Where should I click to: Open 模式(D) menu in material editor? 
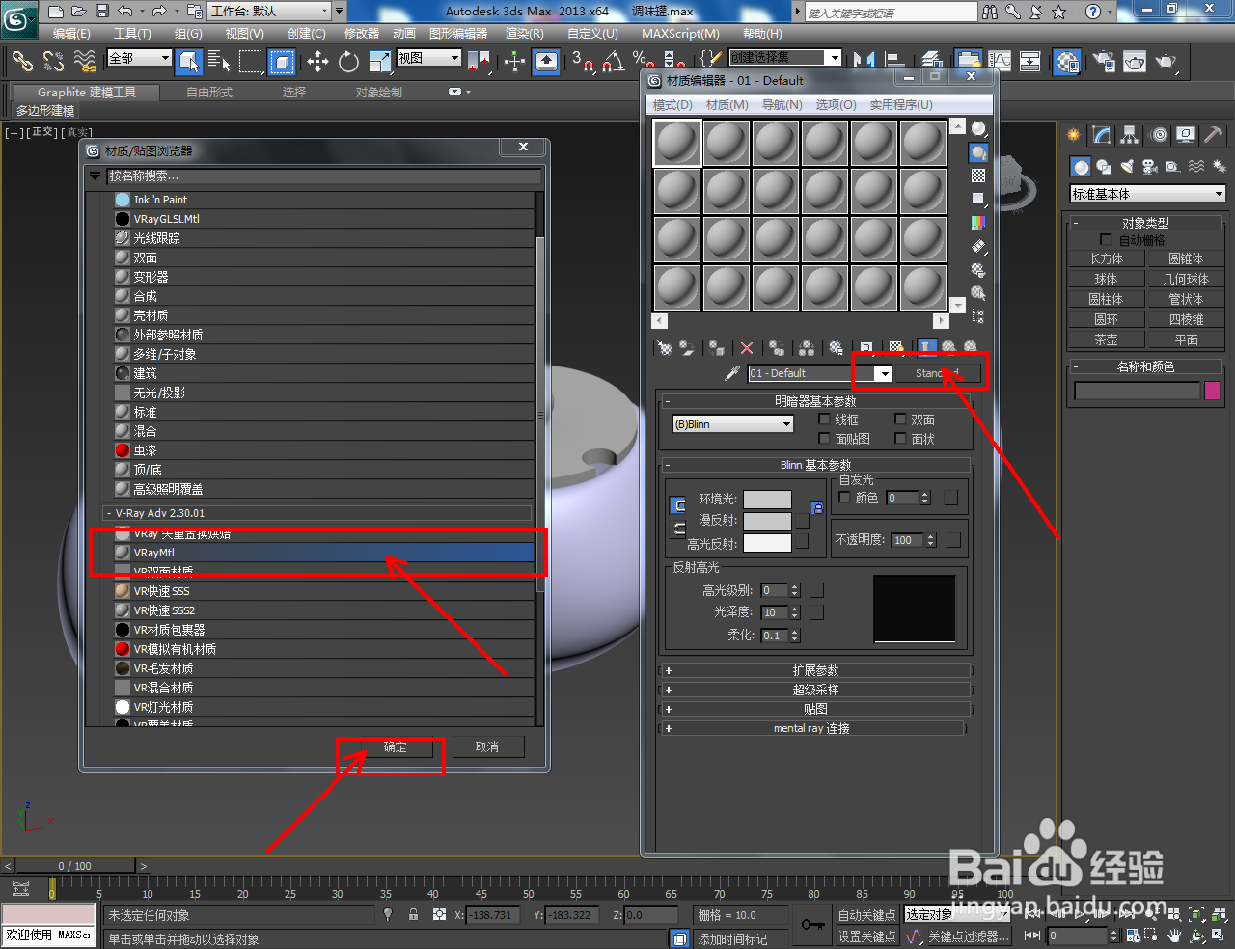coord(672,105)
